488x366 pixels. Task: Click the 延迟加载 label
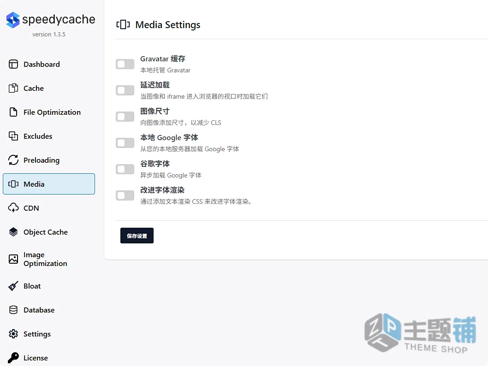click(x=155, y=84)
